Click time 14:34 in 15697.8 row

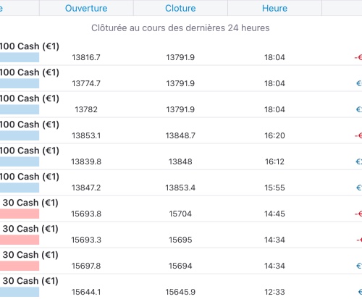click(274, 266)
